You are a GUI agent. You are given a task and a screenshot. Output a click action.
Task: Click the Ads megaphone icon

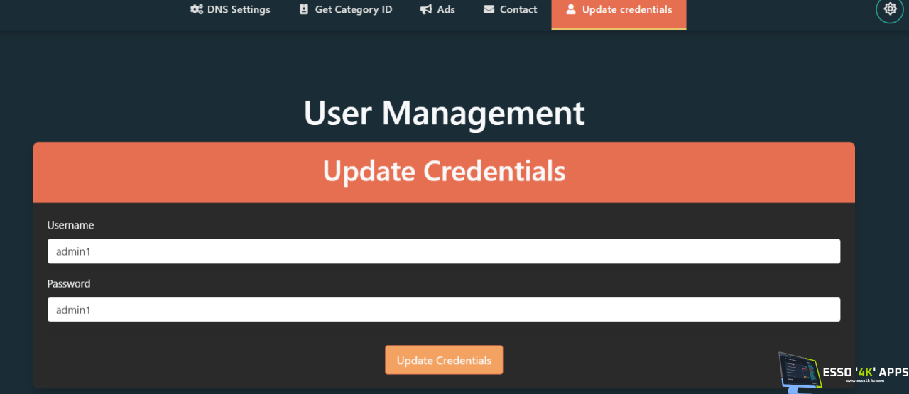[x=426, y=10]
